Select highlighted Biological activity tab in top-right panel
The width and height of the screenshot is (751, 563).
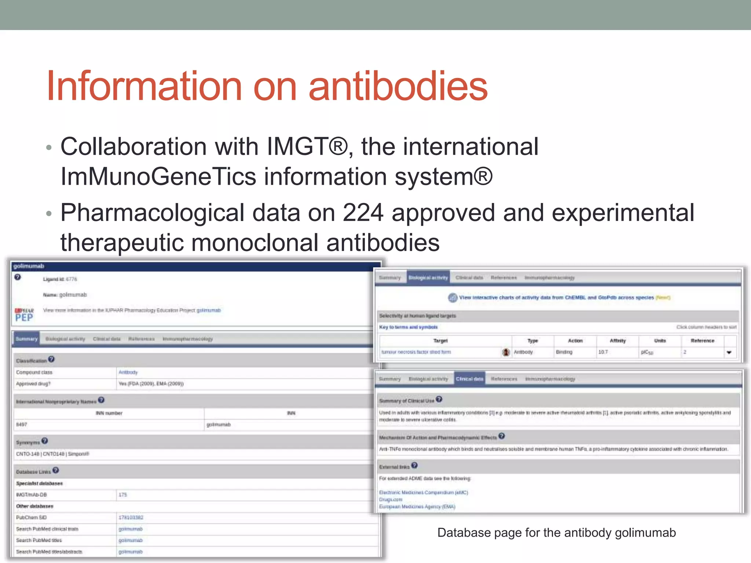[428, 278]
